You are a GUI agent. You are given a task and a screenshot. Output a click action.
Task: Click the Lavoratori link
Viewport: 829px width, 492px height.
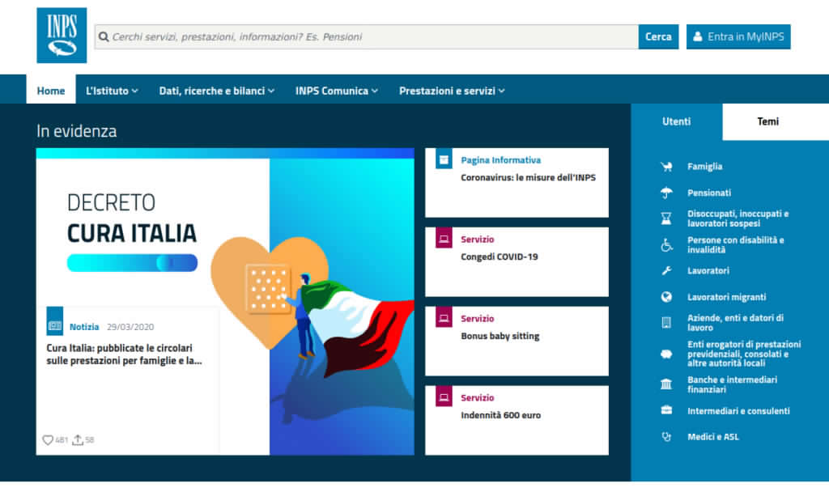(x=708, y=270)
